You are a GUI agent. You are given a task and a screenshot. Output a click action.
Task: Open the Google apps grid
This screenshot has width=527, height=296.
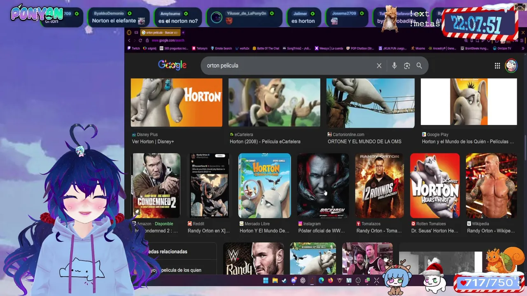[497, 66]
